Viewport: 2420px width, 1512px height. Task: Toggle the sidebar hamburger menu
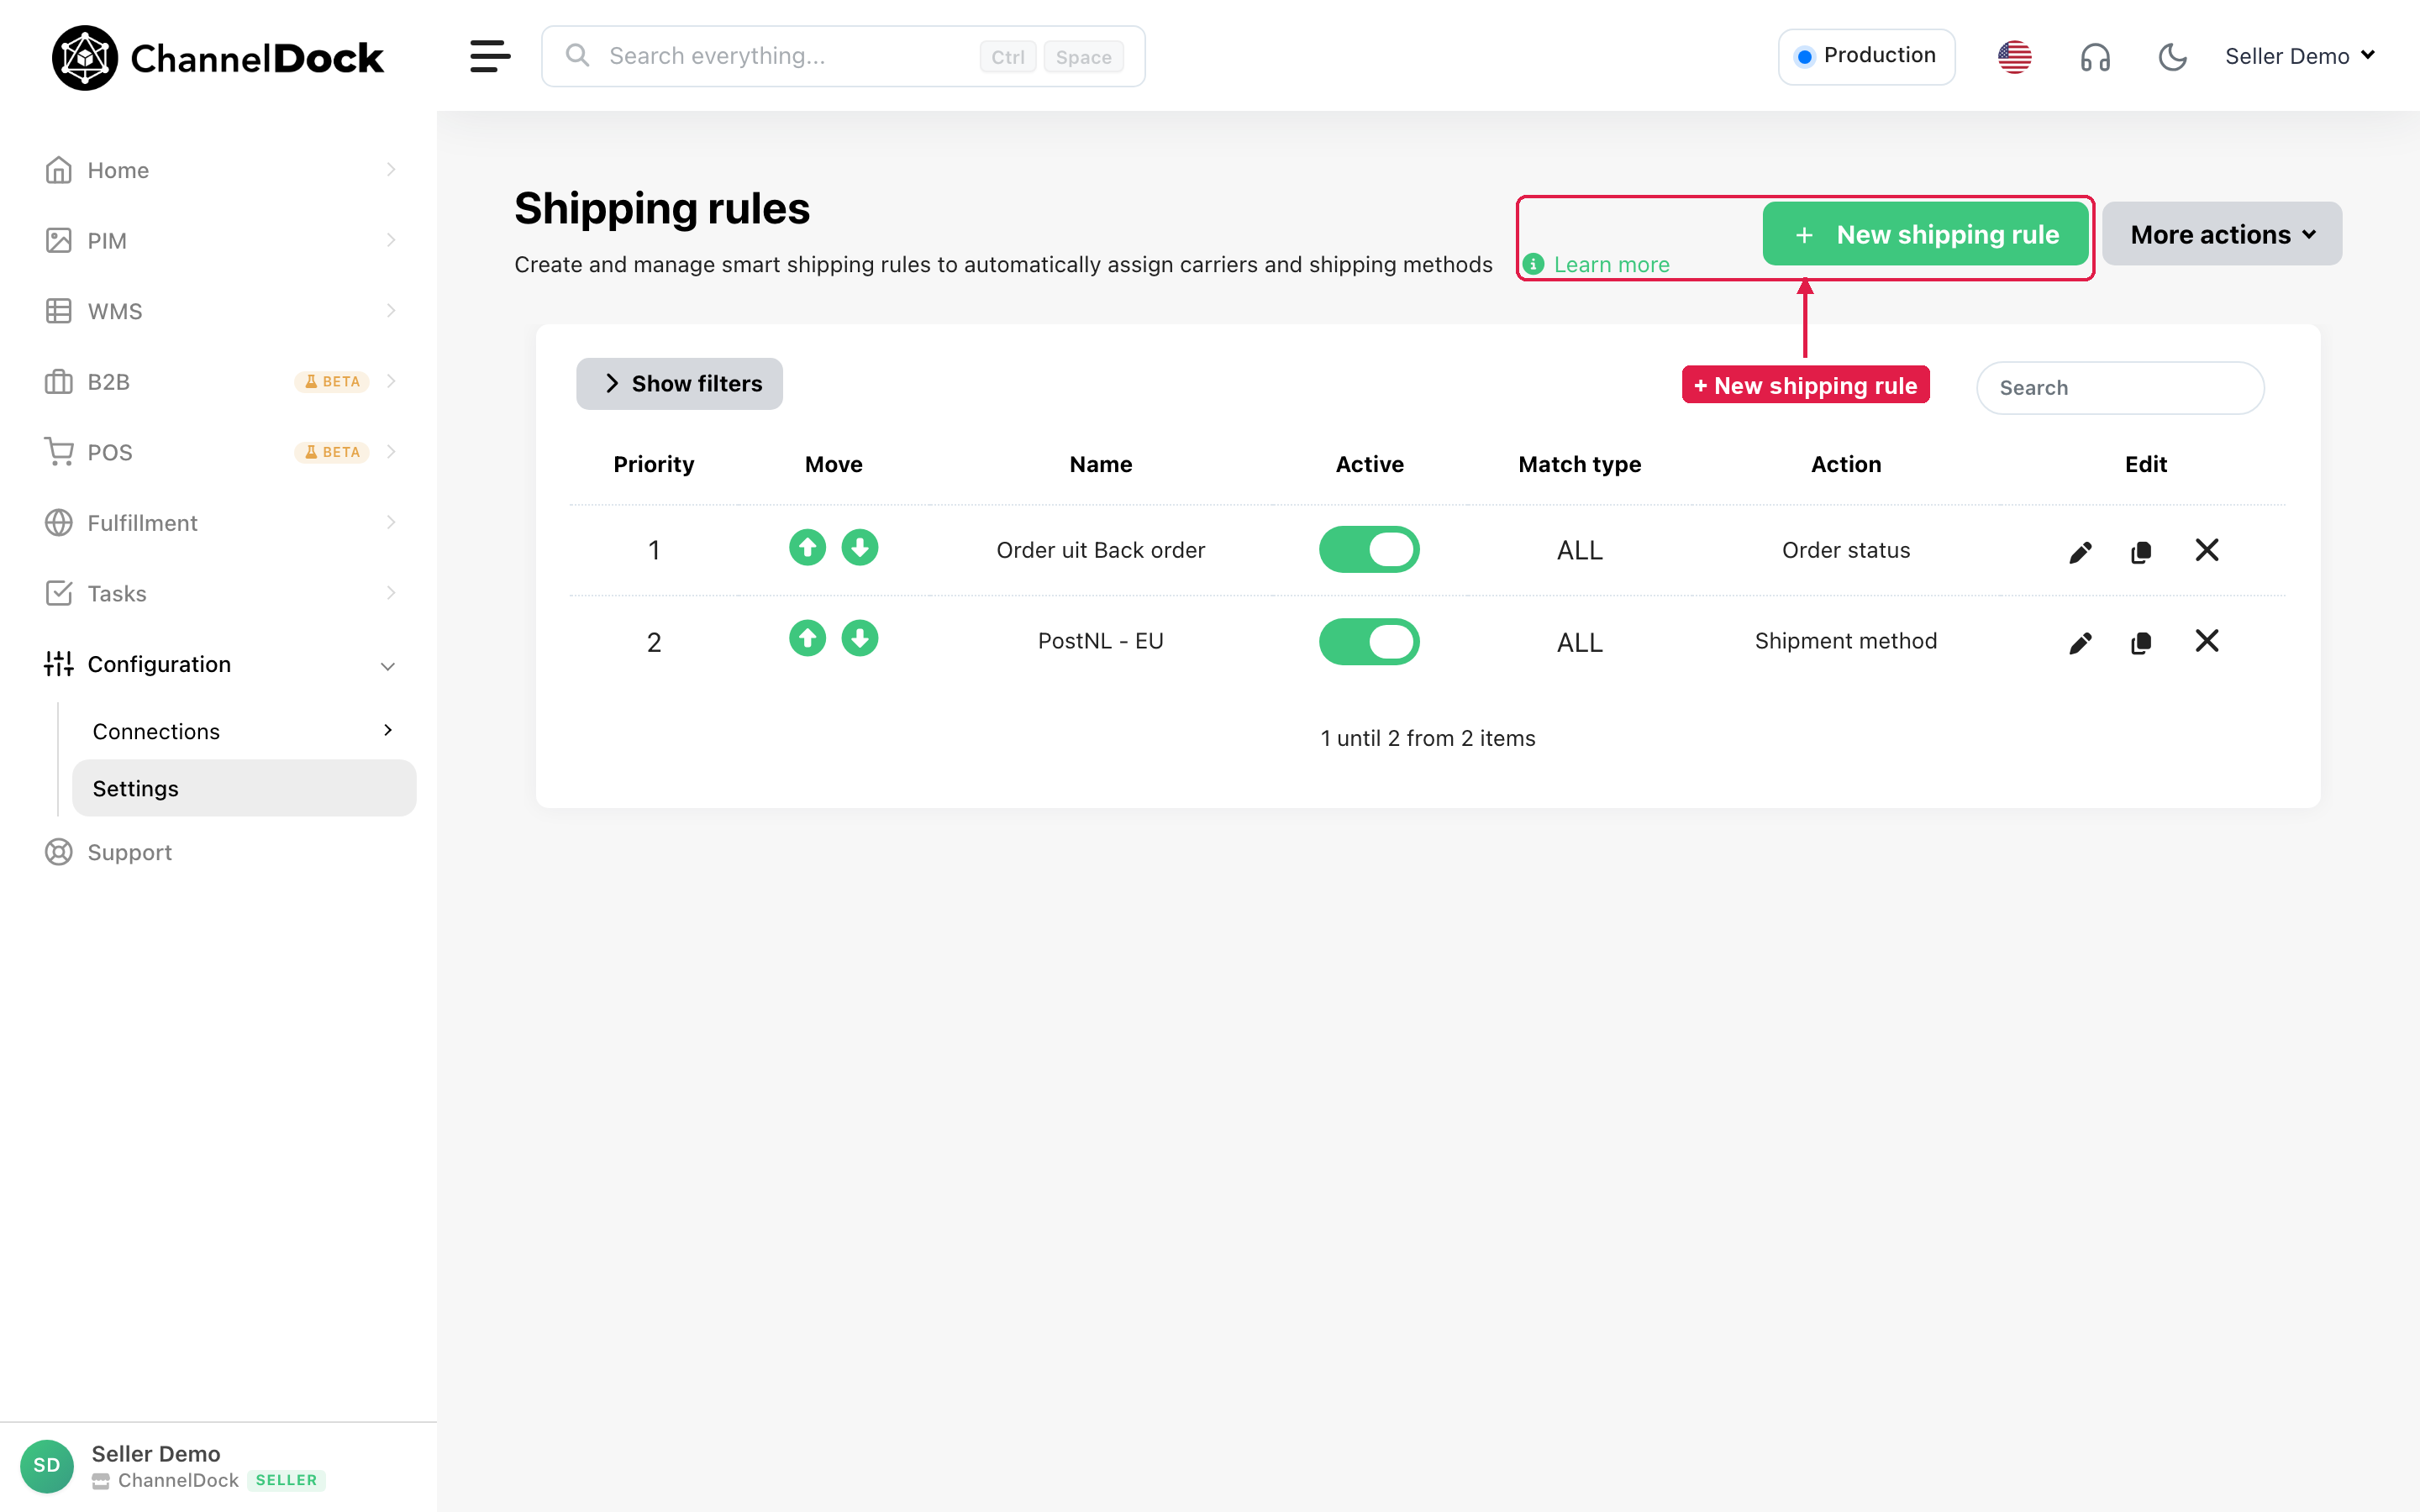point(490,56)
